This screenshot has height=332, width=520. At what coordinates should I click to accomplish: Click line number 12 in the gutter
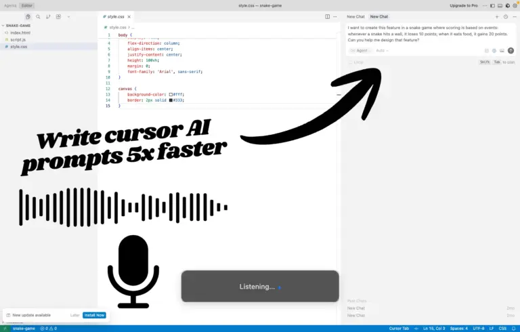pos(108,89)
